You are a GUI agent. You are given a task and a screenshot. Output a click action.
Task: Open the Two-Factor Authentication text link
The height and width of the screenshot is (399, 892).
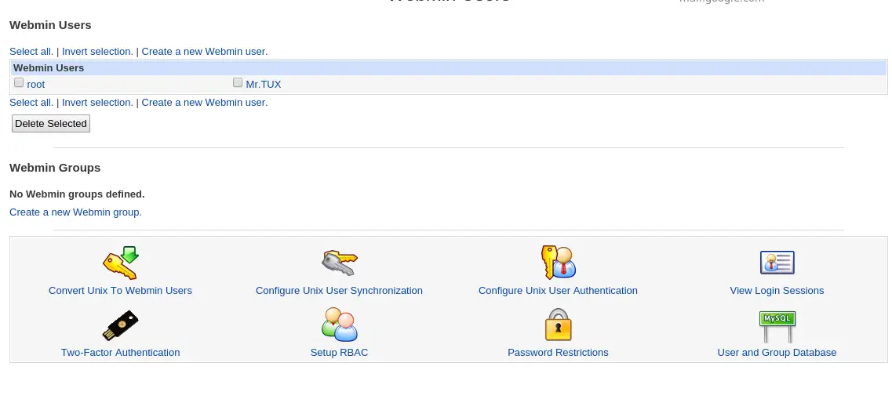121,353
